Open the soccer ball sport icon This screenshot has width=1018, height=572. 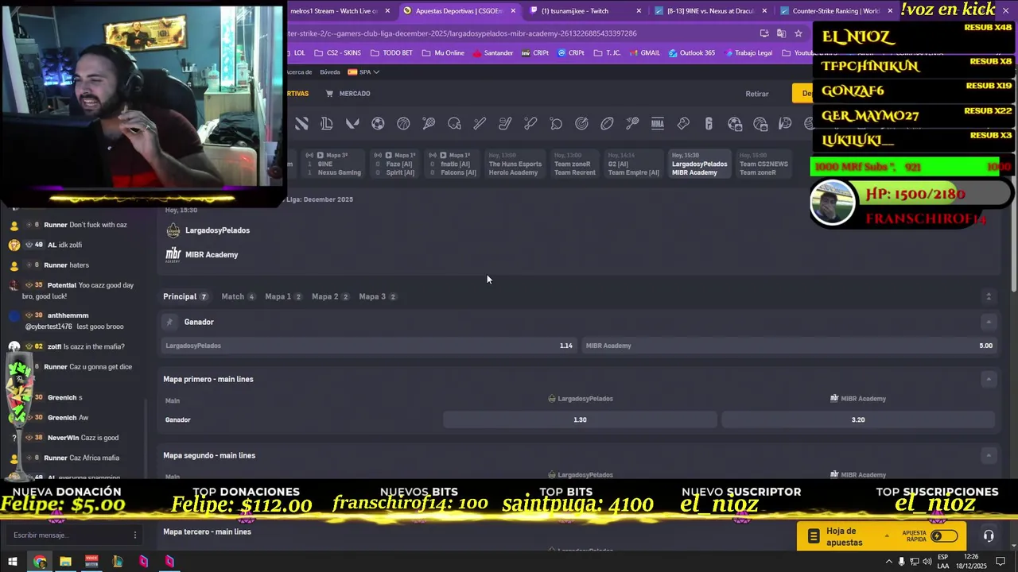pos(378,123)
